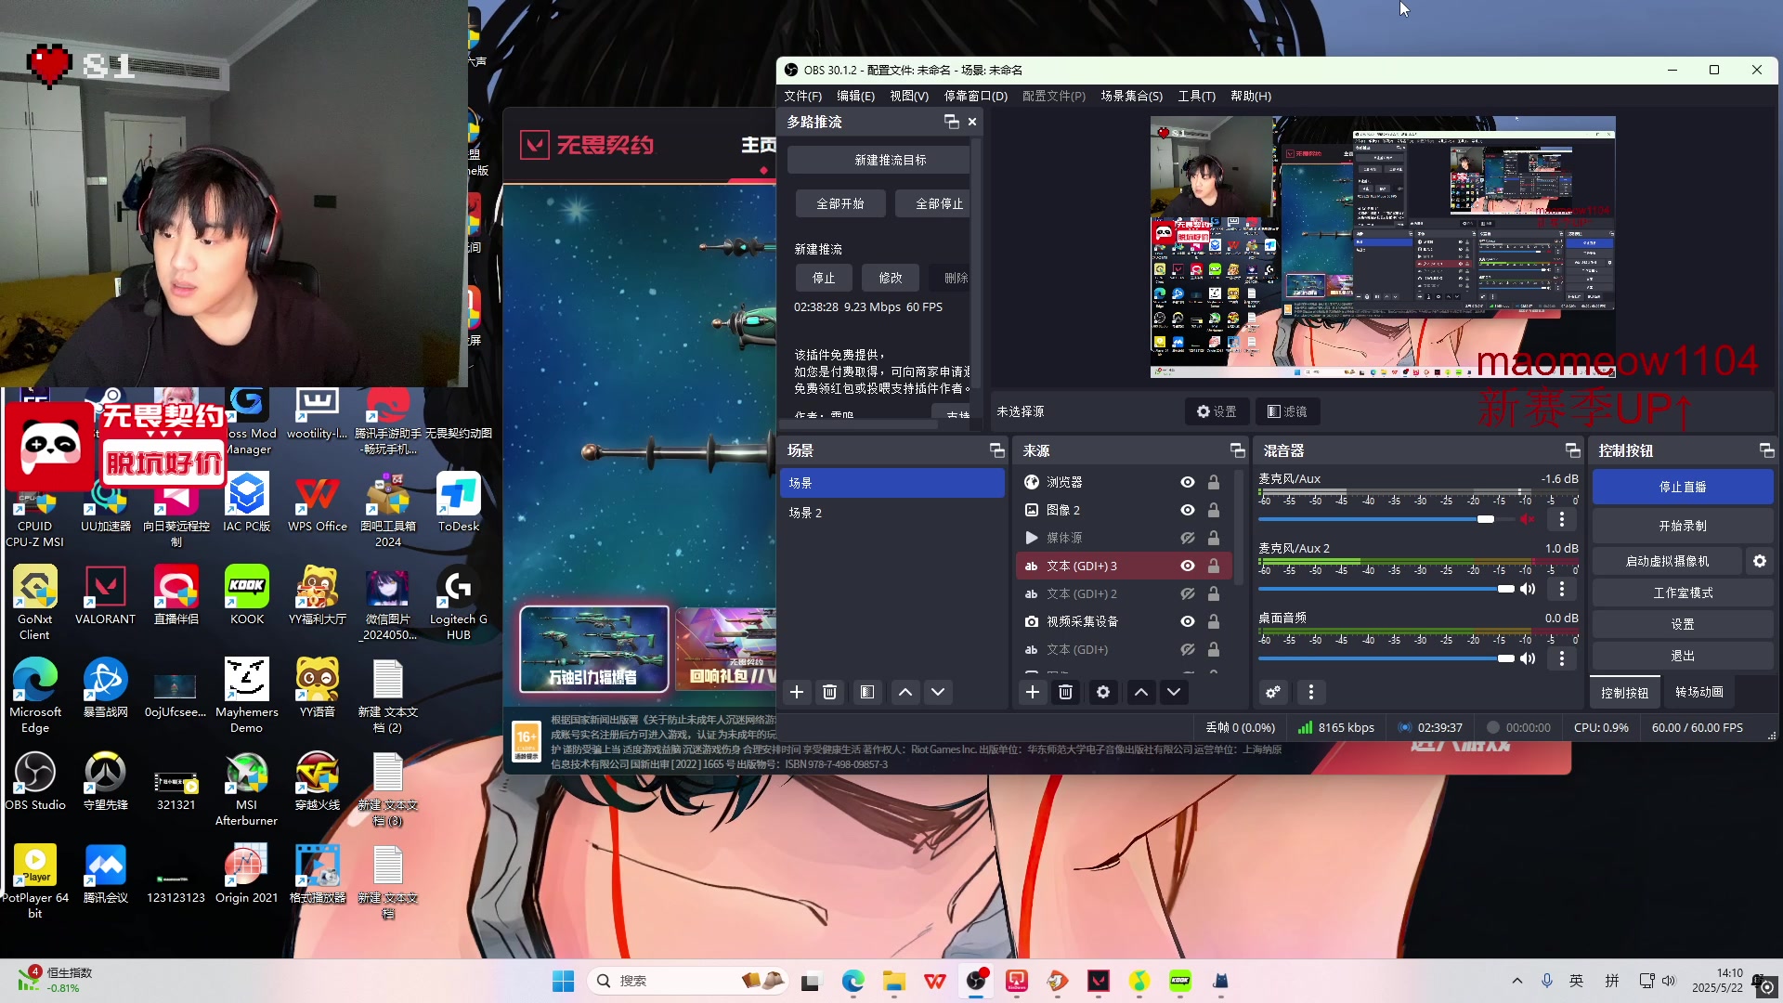Toggle the lock on 视频采集设备 source

coord(1214,621)
